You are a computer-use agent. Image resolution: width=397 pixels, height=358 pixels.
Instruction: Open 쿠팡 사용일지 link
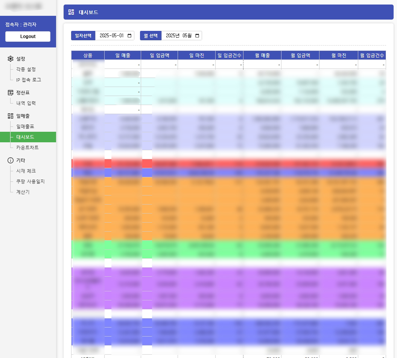[30, 181]
